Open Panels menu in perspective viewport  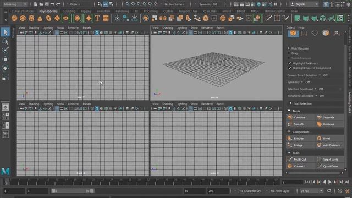click(x=221, y=28)
